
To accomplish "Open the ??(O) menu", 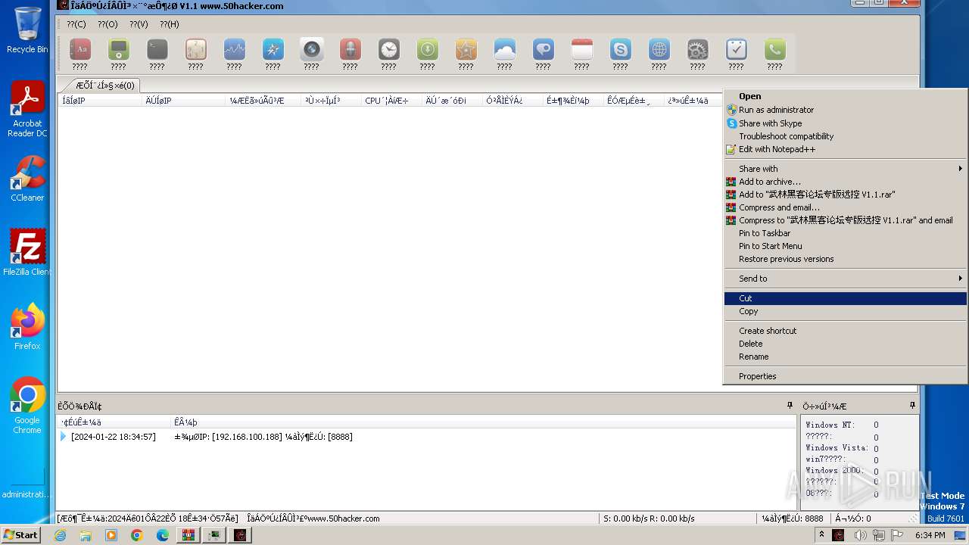I will 107,24.
